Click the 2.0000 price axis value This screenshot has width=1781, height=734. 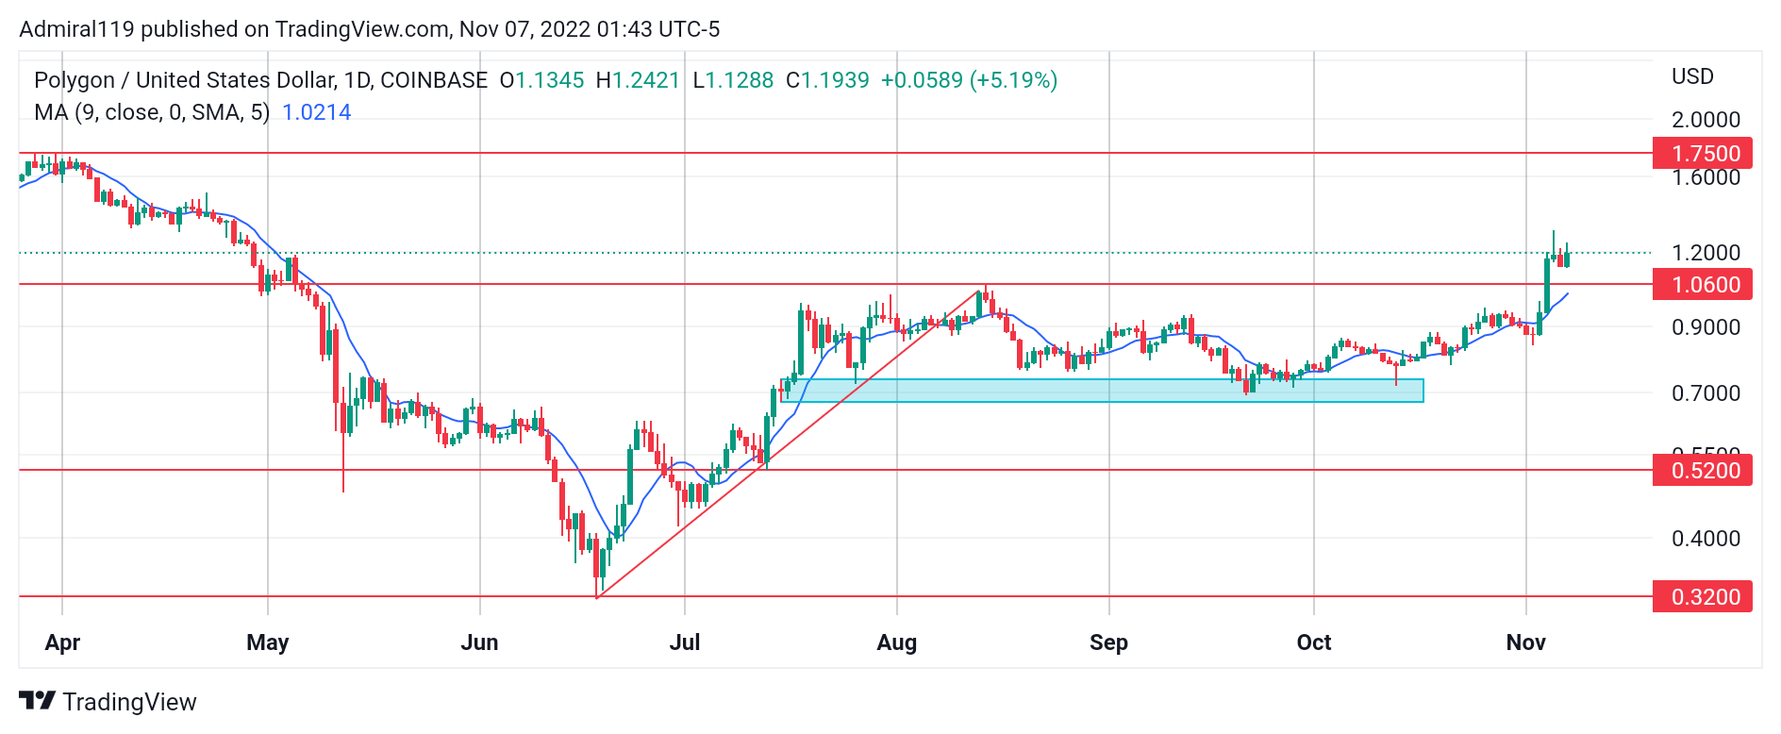[1706, 120]
